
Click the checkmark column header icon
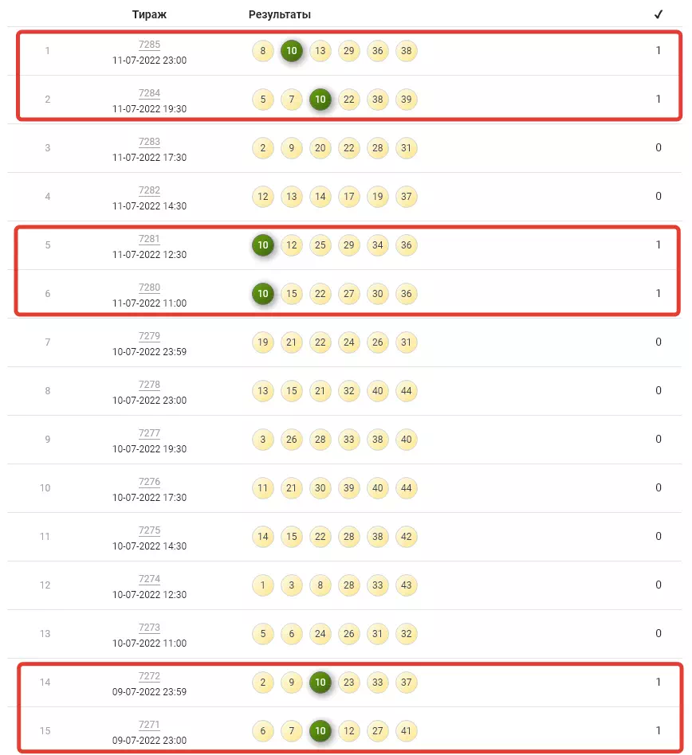(x=658, y=14)
